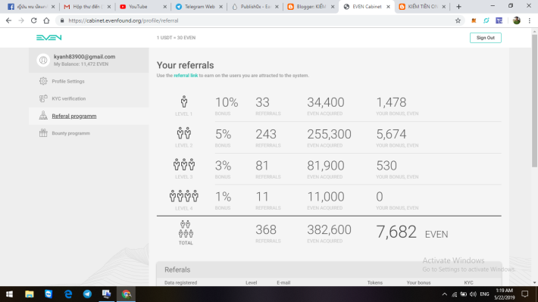Open a new browser tab
This screenshot has height=302, width=538.
[458, 7]
